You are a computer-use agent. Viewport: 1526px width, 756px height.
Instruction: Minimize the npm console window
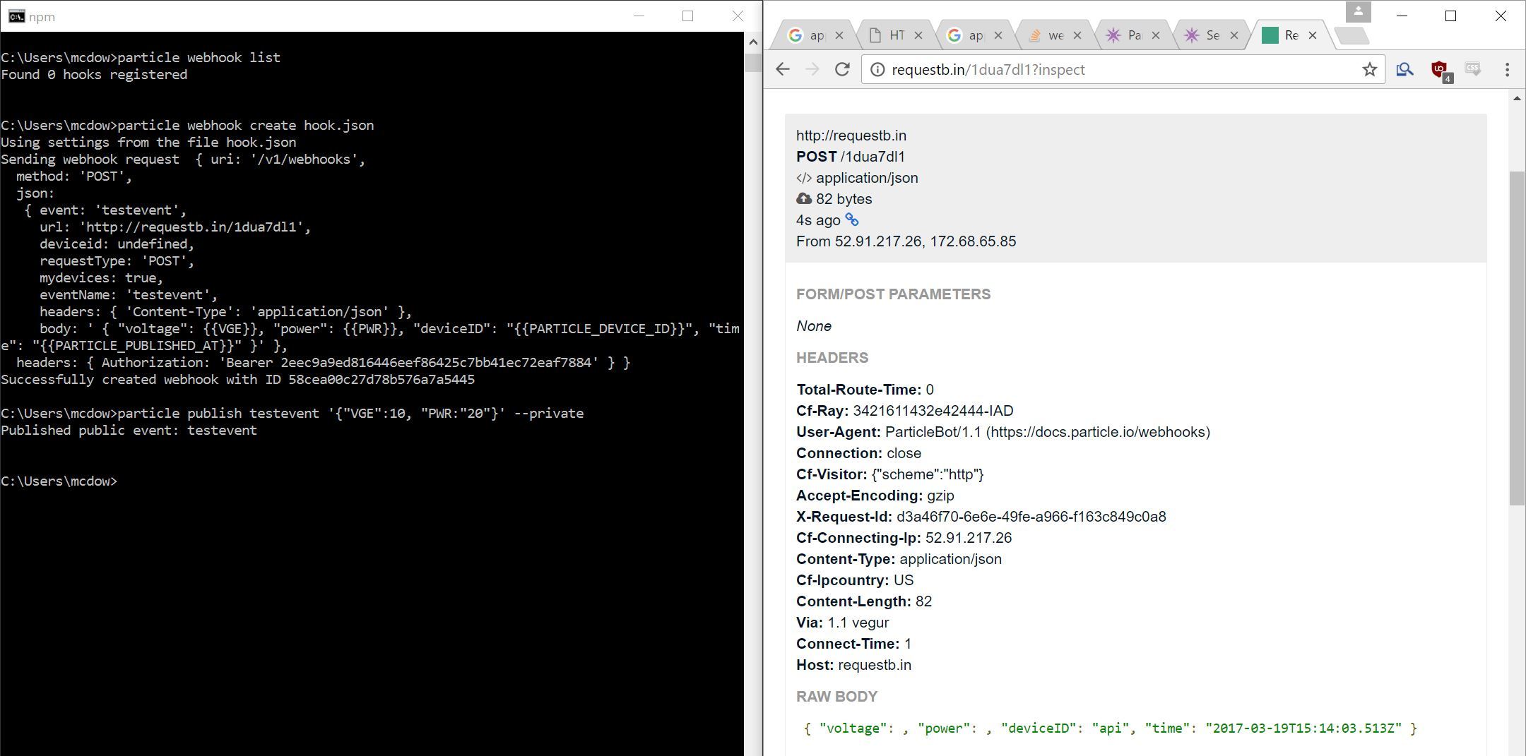click(639, 16)
